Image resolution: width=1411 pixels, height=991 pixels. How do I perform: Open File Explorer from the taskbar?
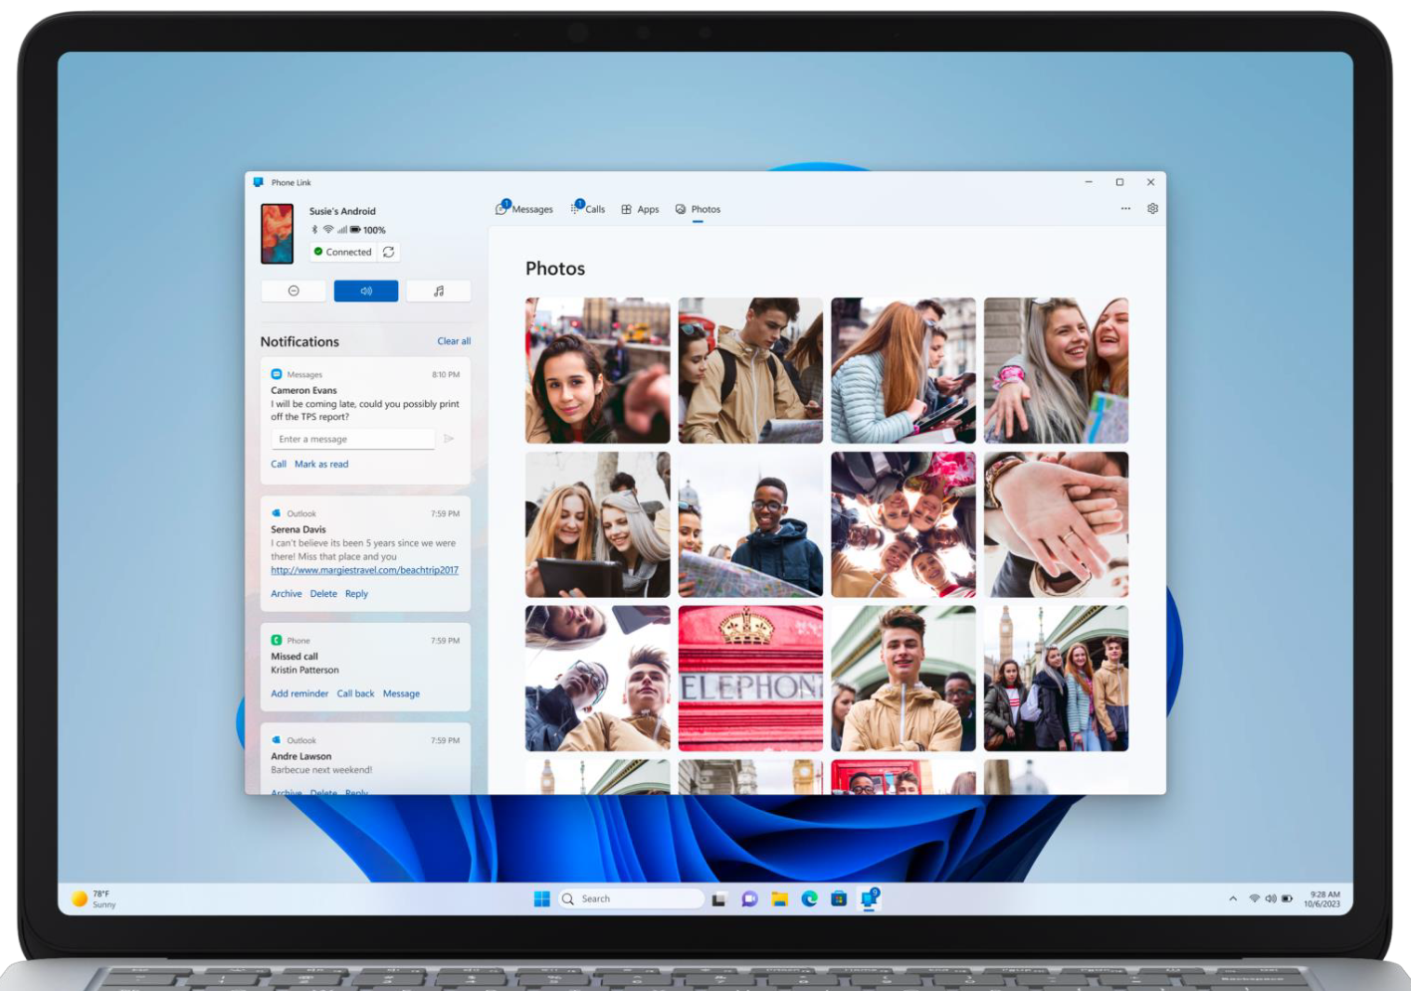point(780,898)
